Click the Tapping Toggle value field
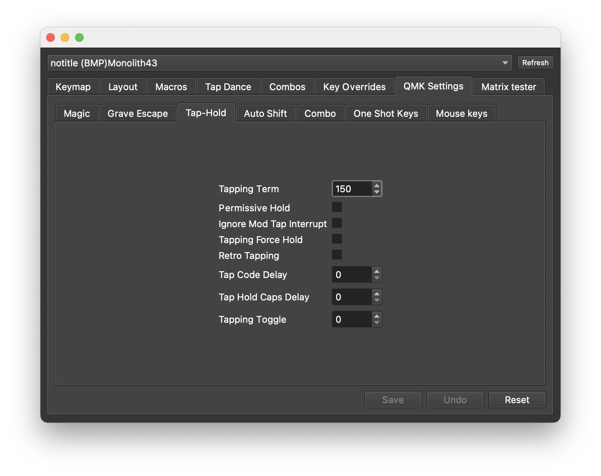The width and height of the screenshot is (601, 476). point(352,319)
